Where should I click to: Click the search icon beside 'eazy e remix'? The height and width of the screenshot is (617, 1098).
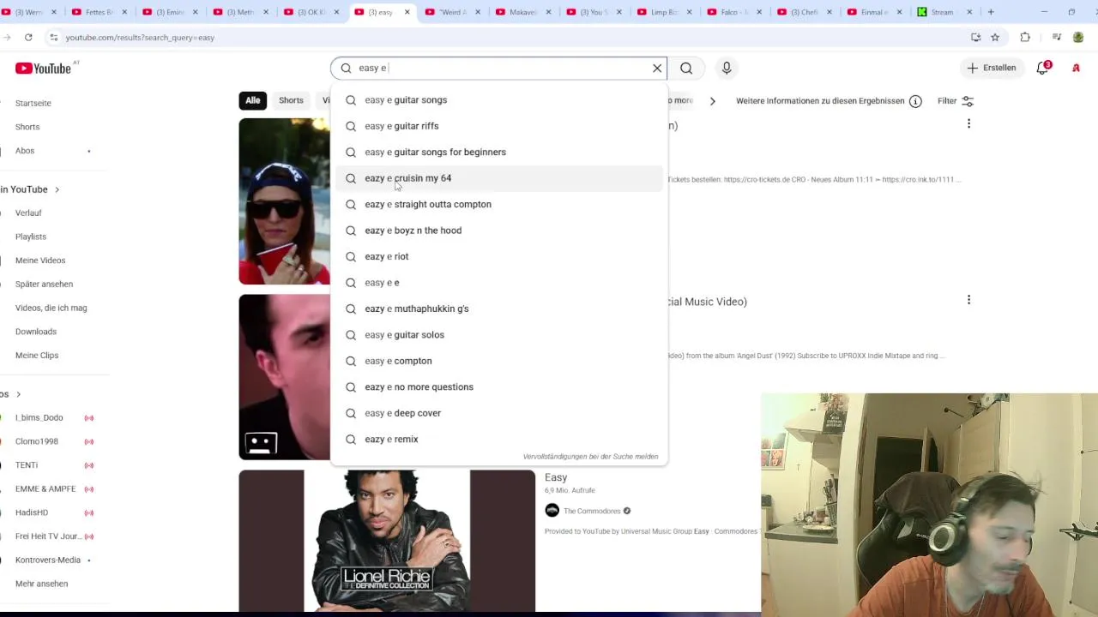point(351,440)
